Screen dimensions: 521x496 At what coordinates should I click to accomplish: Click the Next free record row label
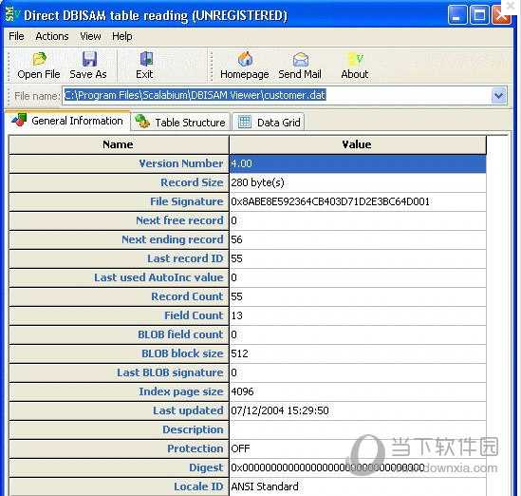click(x=119, y=220)
